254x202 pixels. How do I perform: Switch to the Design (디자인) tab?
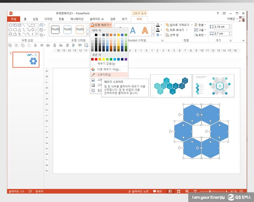tap(48, 19)
